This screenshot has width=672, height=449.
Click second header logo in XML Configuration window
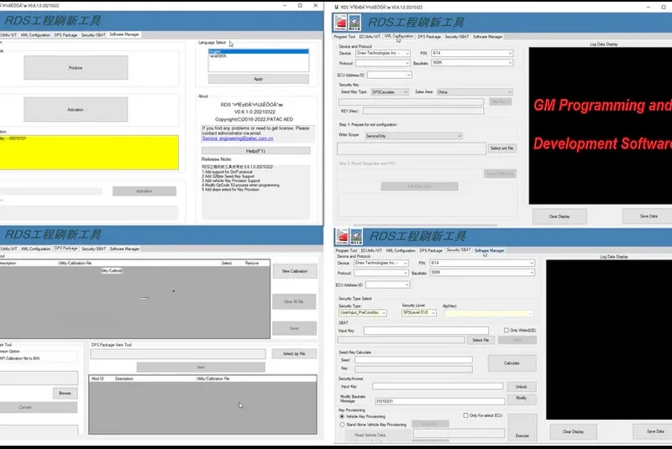coord(354,22)
